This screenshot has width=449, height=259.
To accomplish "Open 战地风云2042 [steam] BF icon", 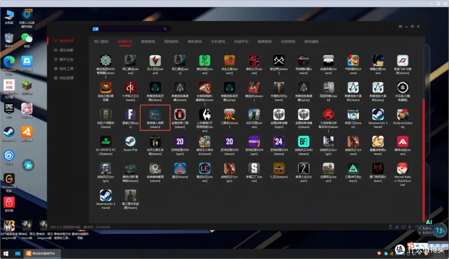I will pyautogui.click(x=303, y=141).
